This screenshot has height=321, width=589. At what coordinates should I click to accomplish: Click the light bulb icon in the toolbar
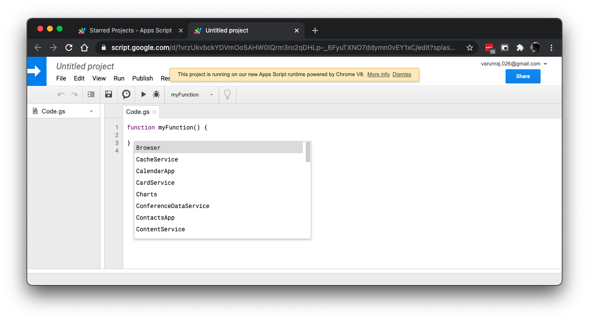227,95
